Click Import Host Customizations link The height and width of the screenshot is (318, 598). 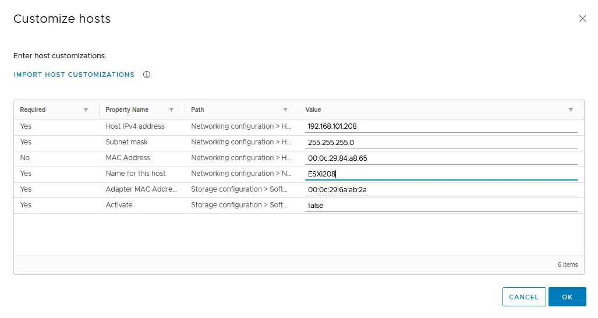(x=74, y=75)
